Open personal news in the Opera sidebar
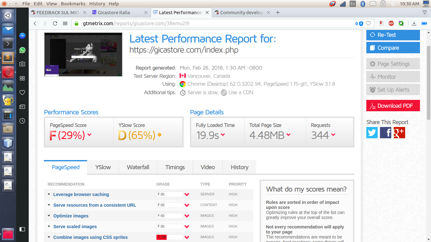The image size is (431, 242). (22, 107)
